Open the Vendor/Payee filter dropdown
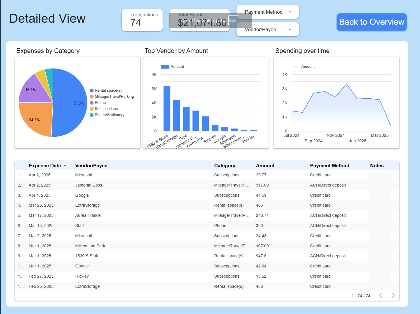The height and width of the screenshot is (314, 420). pyautogui.click(x=268, y=29)
